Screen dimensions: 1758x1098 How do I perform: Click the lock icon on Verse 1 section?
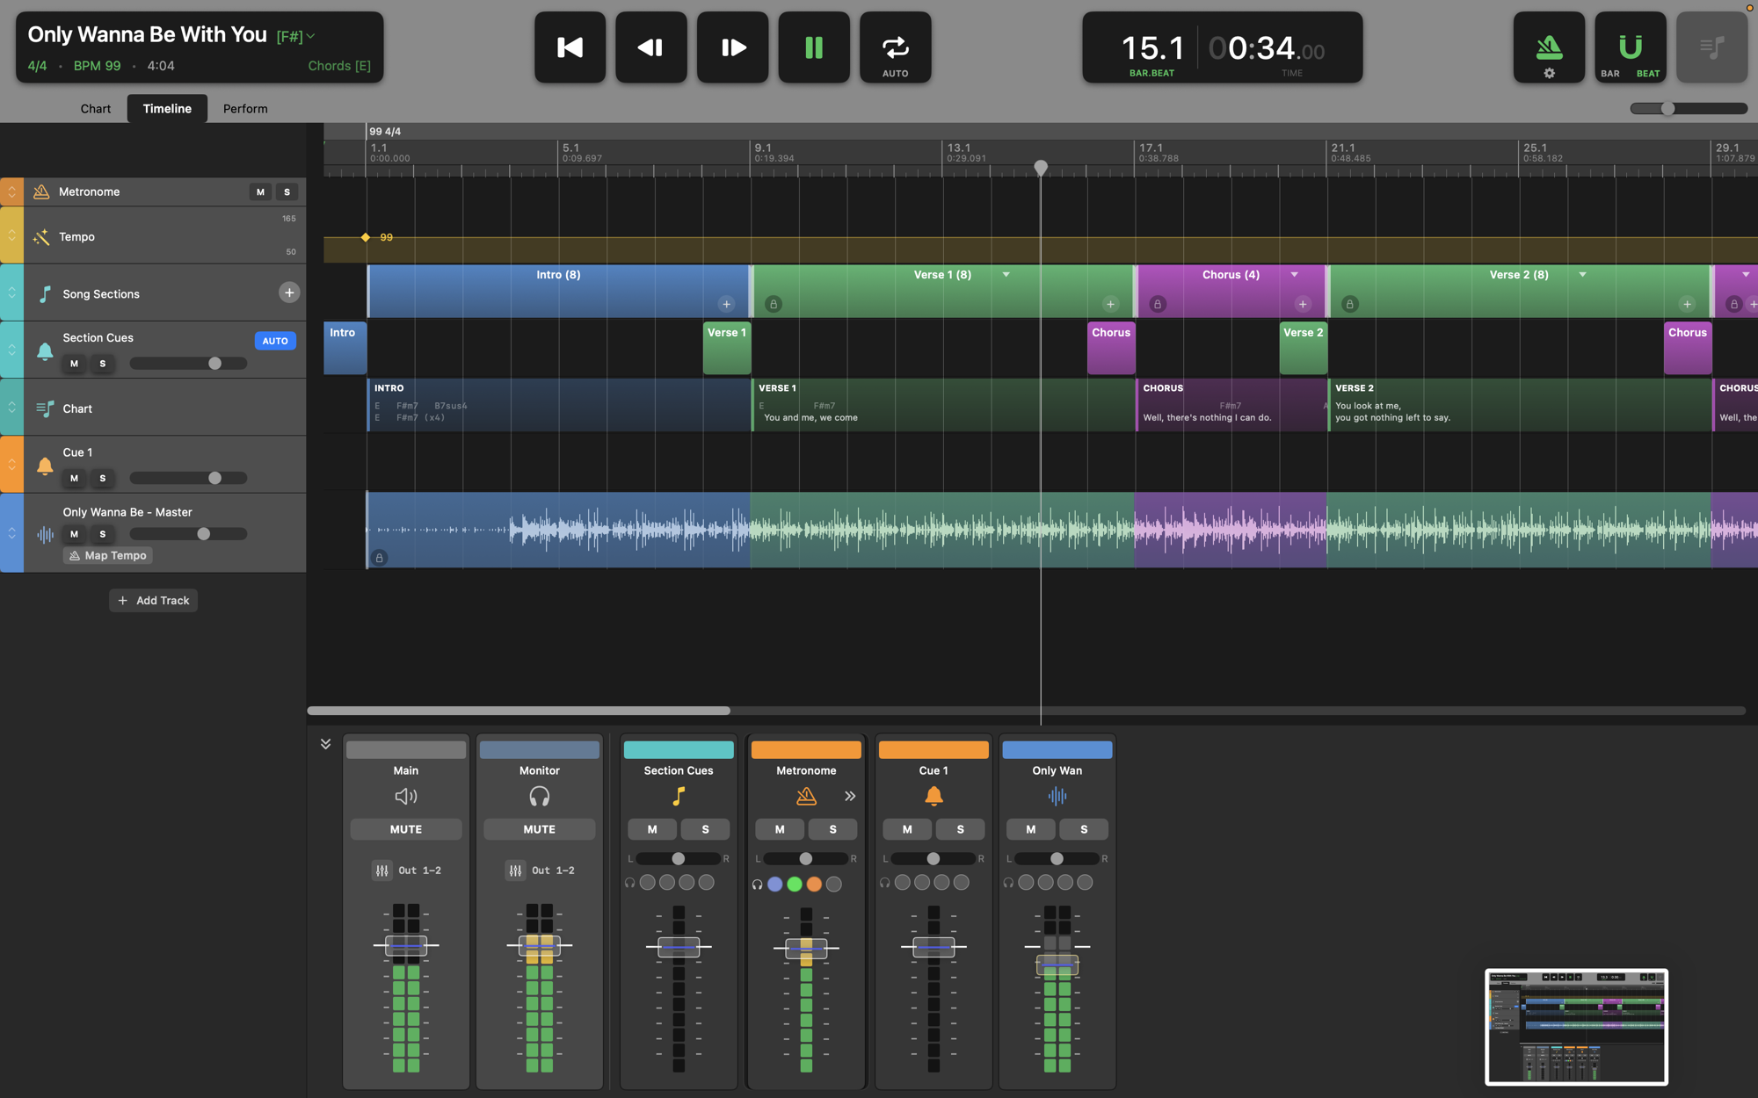pyautogui.click(x=774, y=305)
